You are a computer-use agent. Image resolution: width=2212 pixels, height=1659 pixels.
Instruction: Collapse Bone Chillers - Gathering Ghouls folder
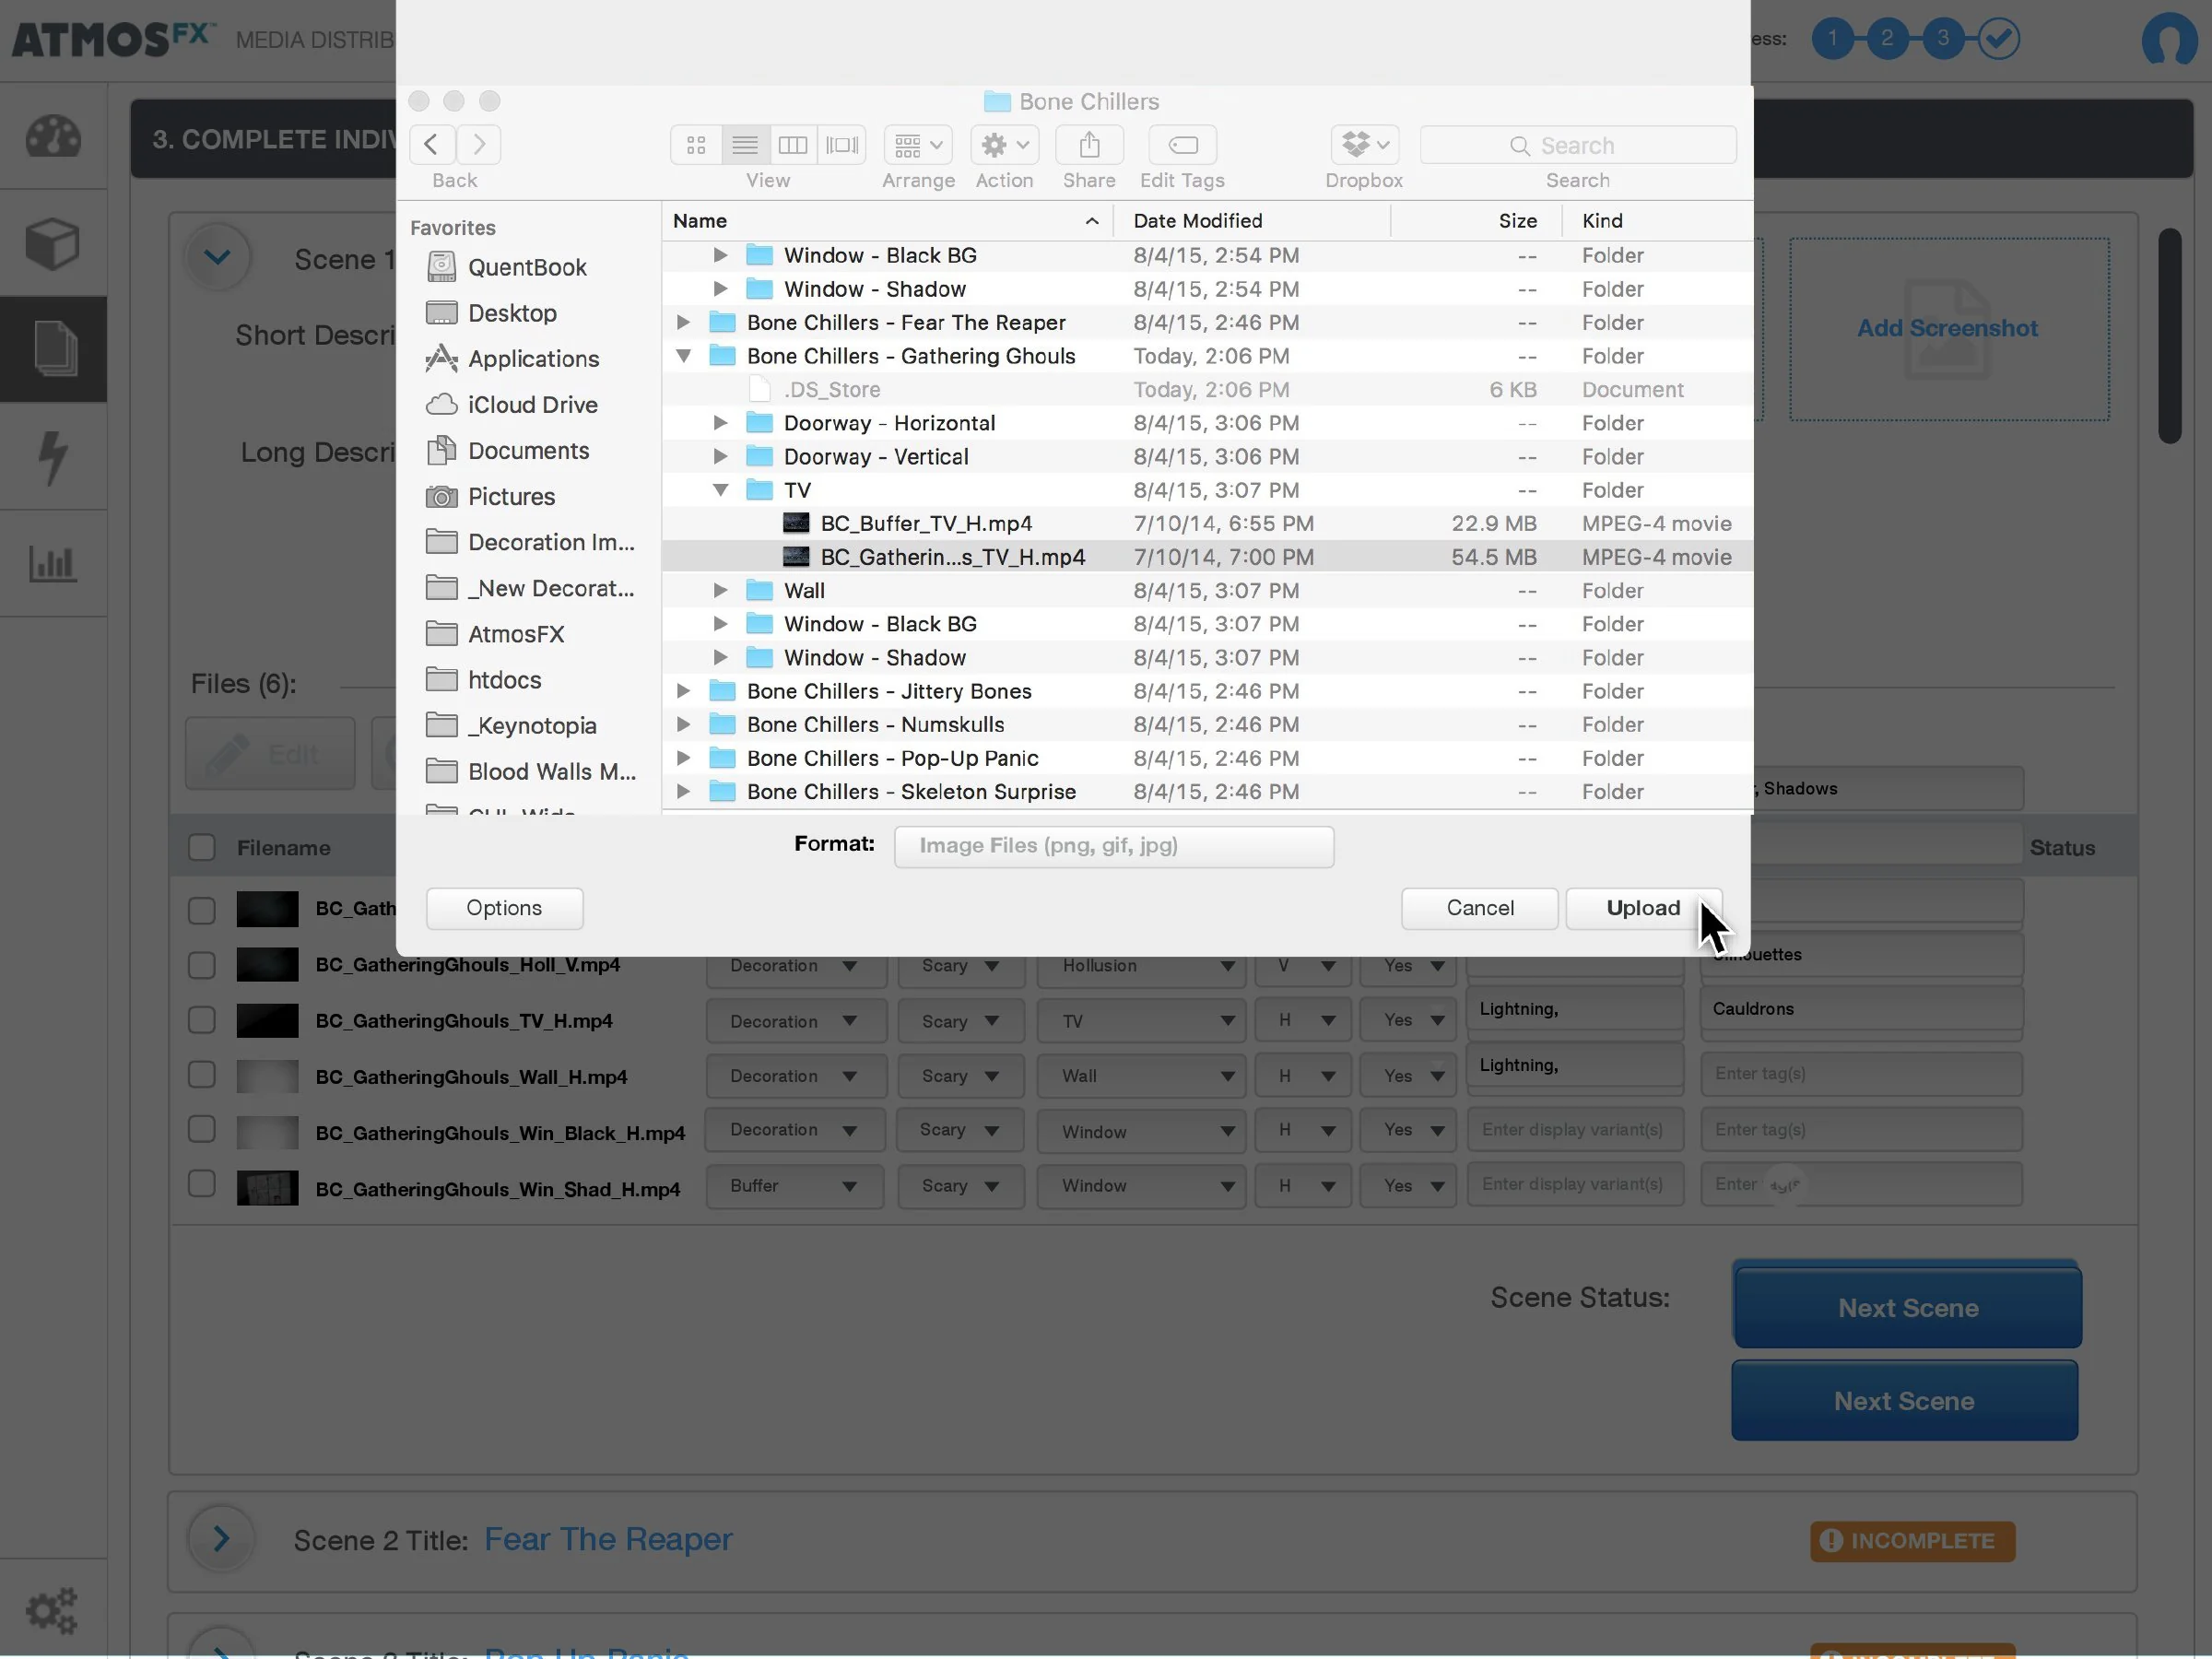coord(684,356)
